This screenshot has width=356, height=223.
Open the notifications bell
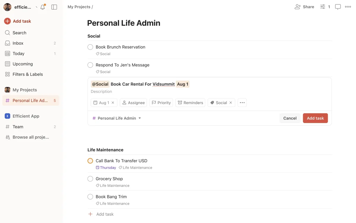tap(43, 7)
